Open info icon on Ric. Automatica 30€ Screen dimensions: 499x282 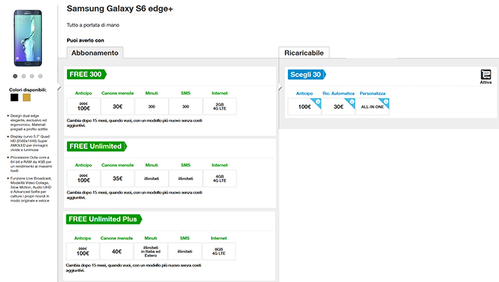pyautogui.click(x=351, y=101)
